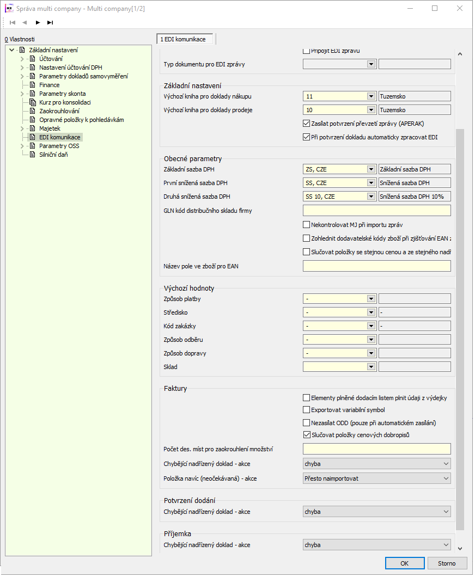
Task: Open Faktury Chybějící nadřízený doklad dropdown
Action: (377, 464)
